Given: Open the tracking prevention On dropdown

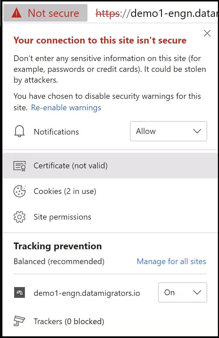Looking at the screenshot, I should [x=182, y=292].
